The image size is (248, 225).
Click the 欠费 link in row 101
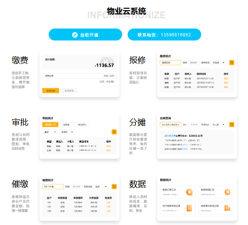point(108,202)
